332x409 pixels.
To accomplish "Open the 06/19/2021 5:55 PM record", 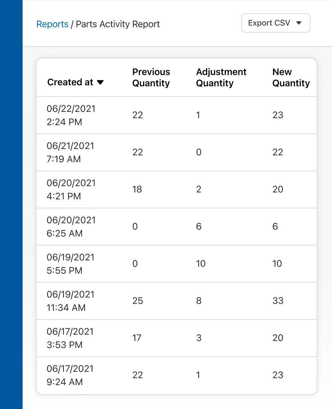I will (x=70, y=264).
